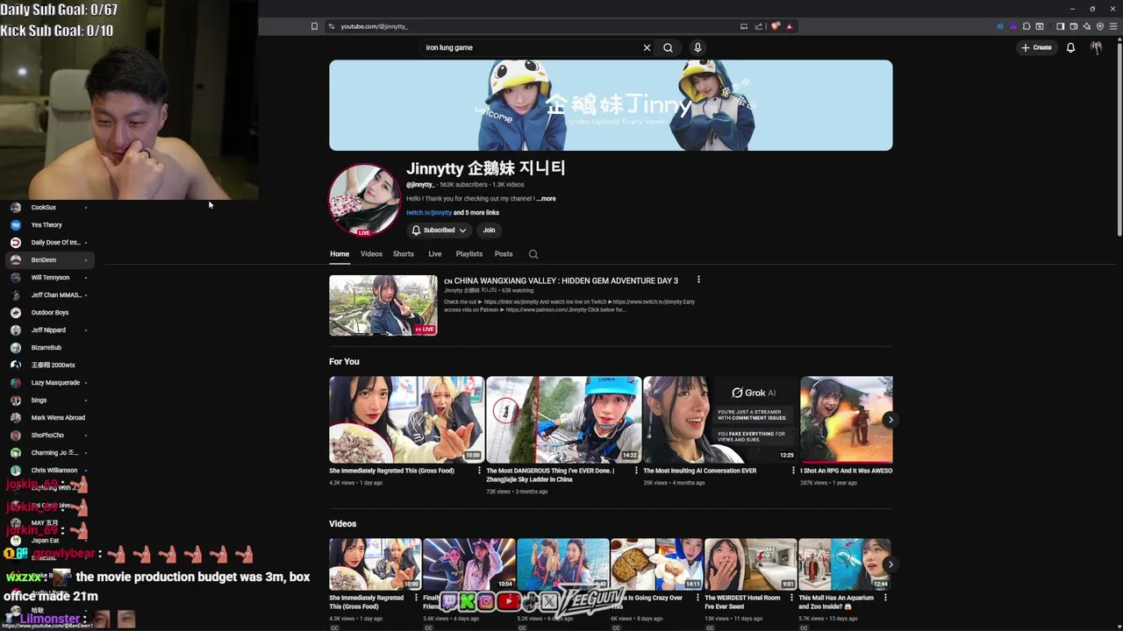Switch to the Playlists tab
This screenshot has height=631, width=1123.
pos(469,254)
